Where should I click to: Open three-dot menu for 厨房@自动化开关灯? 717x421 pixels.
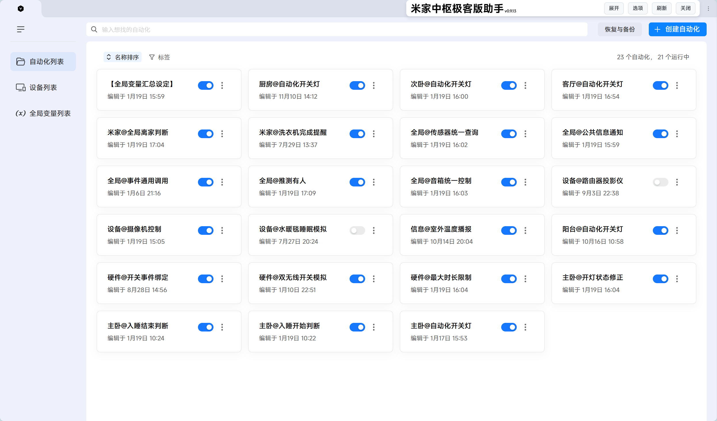click(x=373, y=85)
